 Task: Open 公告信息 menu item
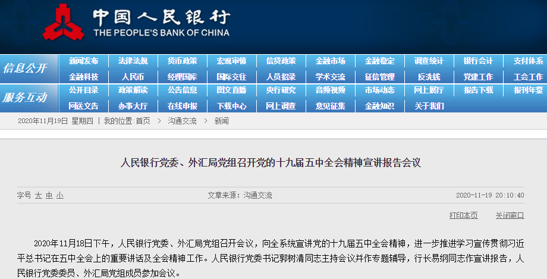[182, 90]
